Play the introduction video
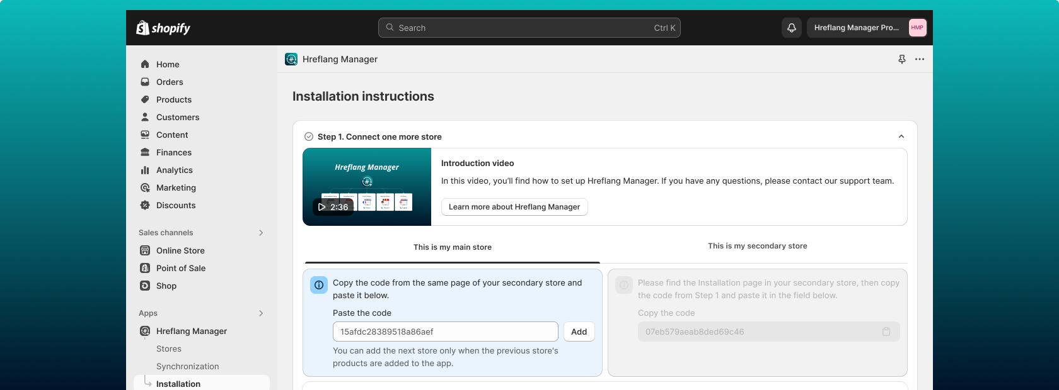This screenshot has height=390, width=1059. [x=333, y=207]
